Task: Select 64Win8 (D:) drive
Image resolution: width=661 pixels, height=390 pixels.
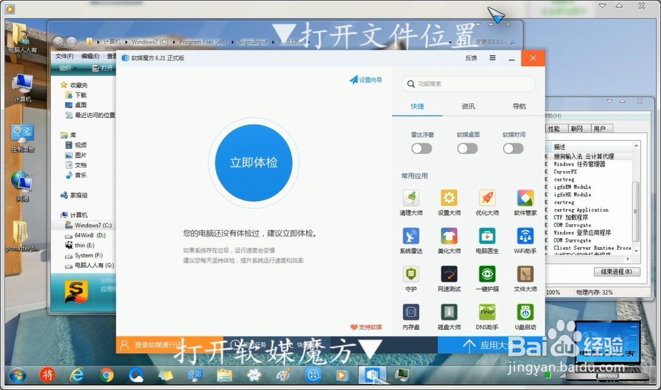Action: click(85, 235)
